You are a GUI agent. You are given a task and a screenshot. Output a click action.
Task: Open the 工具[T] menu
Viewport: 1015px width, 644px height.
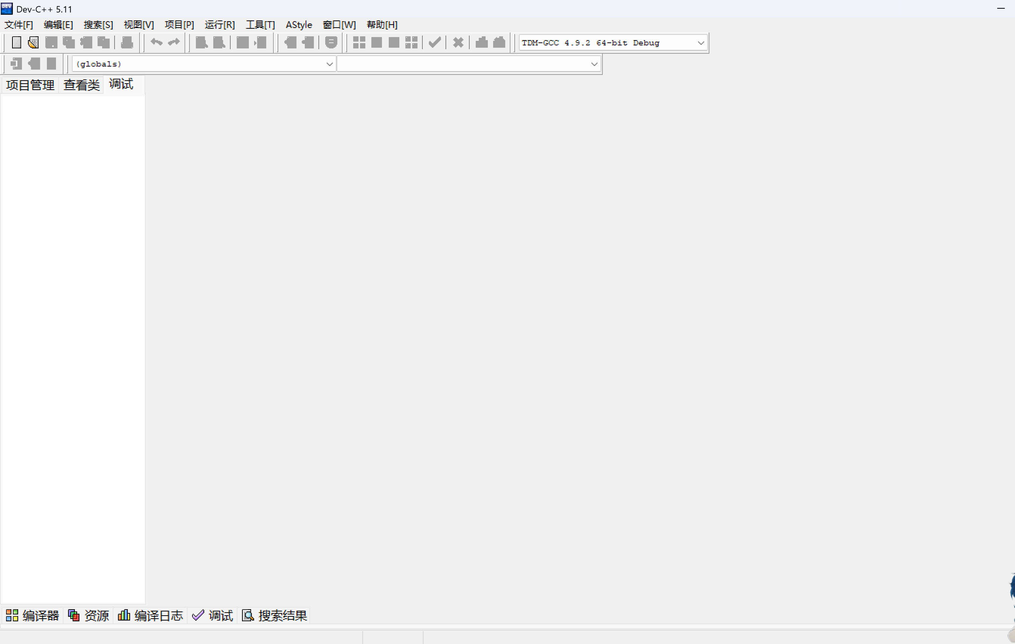(261, 25)
